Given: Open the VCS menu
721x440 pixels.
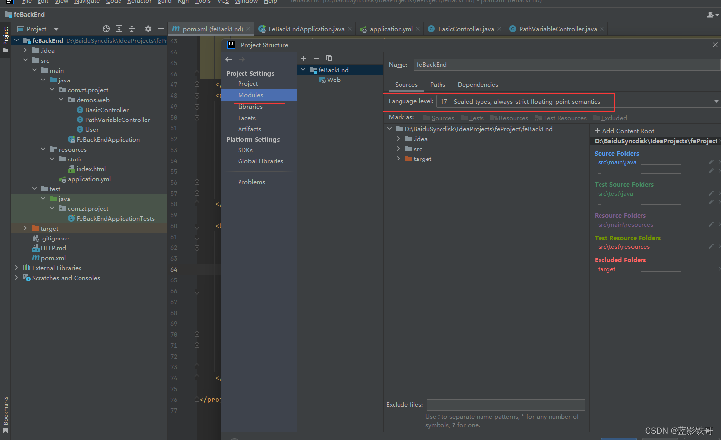Looking at the screenshot, I should 223,1.
